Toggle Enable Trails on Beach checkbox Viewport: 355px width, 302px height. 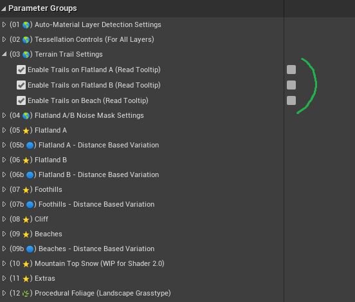coord(21,100)
